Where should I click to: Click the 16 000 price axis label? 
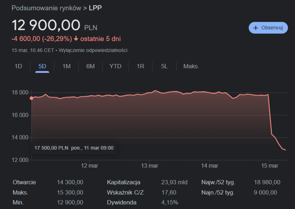tap(20, 115)
